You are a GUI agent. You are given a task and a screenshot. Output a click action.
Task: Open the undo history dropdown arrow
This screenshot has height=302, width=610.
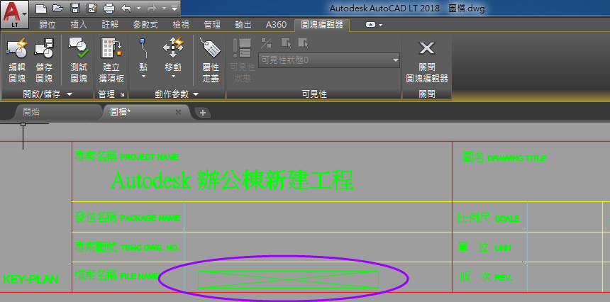pos(139,7)
